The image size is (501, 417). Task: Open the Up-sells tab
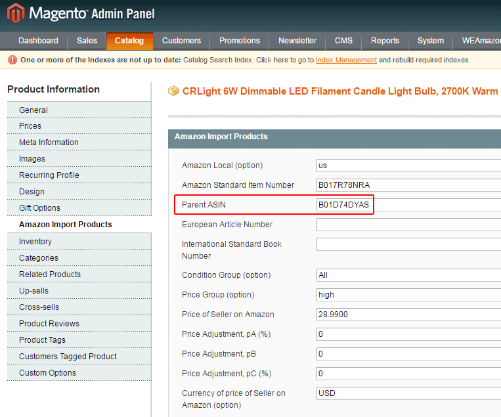[79, 290]
